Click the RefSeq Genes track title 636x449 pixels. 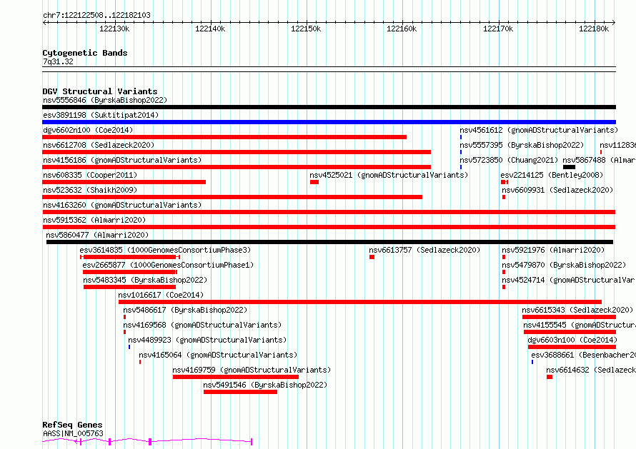72,425
